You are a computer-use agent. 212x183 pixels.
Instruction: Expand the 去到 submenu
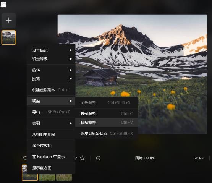(51, 123)
